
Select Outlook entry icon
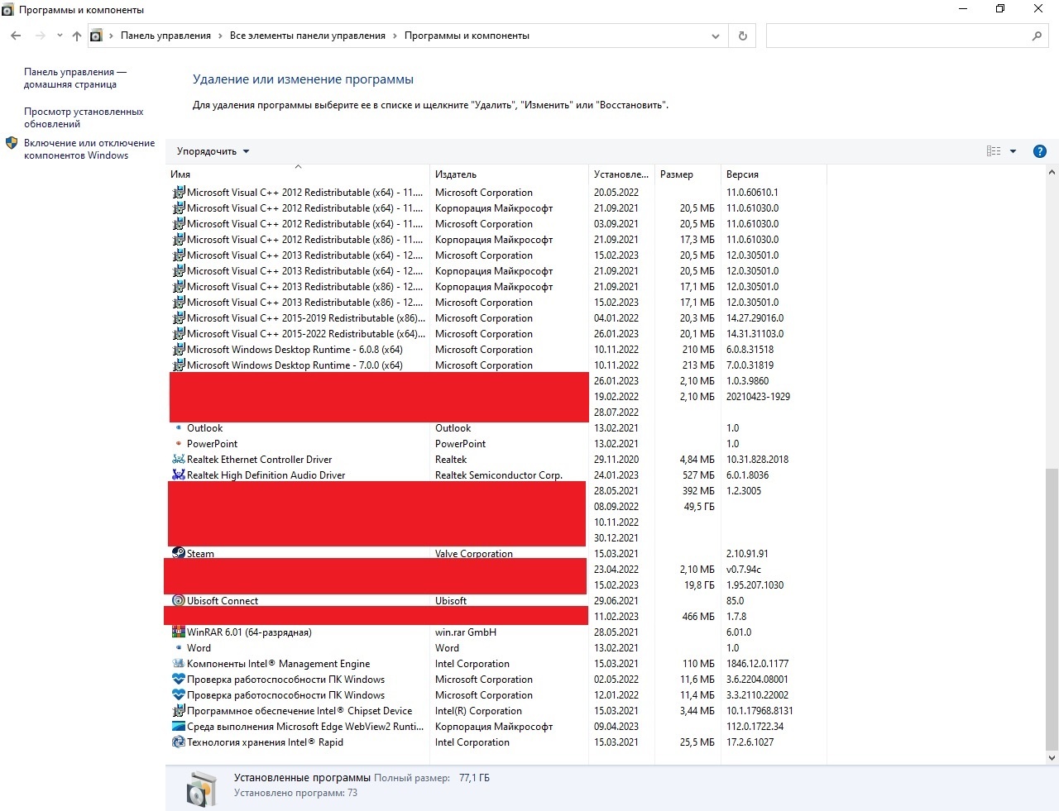pyautogui.click(x=179, y=428)
